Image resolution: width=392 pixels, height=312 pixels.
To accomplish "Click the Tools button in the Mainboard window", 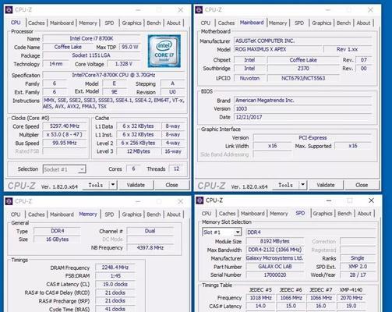I will pyautogui.click(x=285, y=185).
